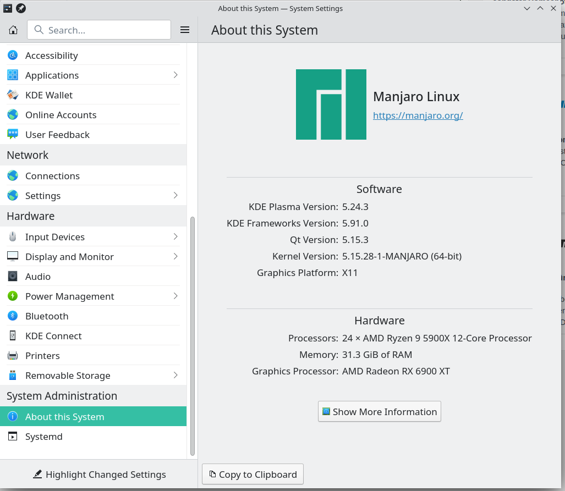Open the KDE Wallet page
Viewport: 565px width, 491px height.
tap(94, 95)
